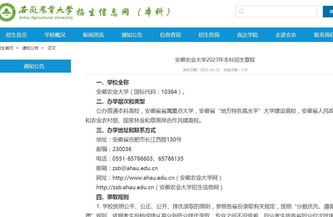Click the heading 一、学校全称

pos(113,82)
